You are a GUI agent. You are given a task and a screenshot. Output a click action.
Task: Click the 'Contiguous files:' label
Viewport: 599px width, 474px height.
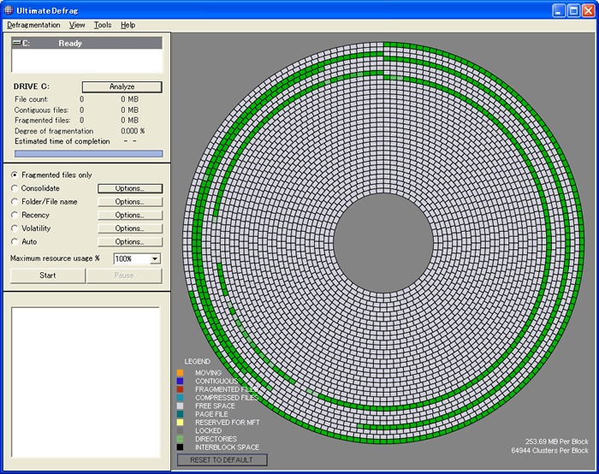click(x=41, y=110)
